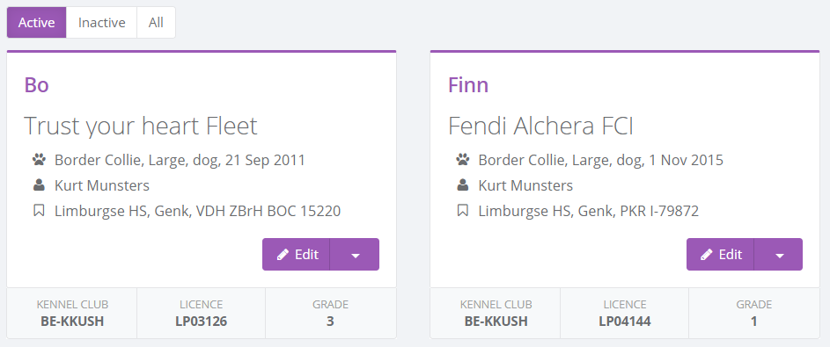The image size is (830, 347).
Task: Click the paw icon in Bo's card
Action: (39, 160)
